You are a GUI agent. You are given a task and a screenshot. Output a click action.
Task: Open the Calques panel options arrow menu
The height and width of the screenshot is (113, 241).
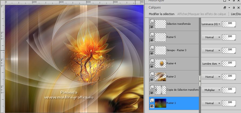(x=229, y=8)
